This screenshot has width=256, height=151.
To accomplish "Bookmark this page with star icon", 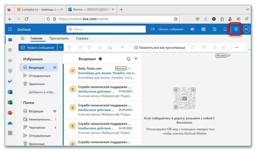I will coord(176,19).
